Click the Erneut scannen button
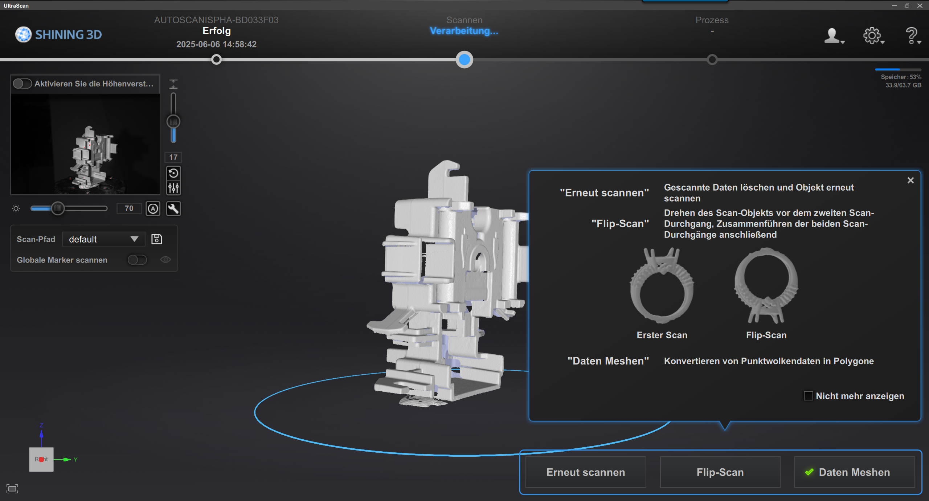 pos(586,472)
